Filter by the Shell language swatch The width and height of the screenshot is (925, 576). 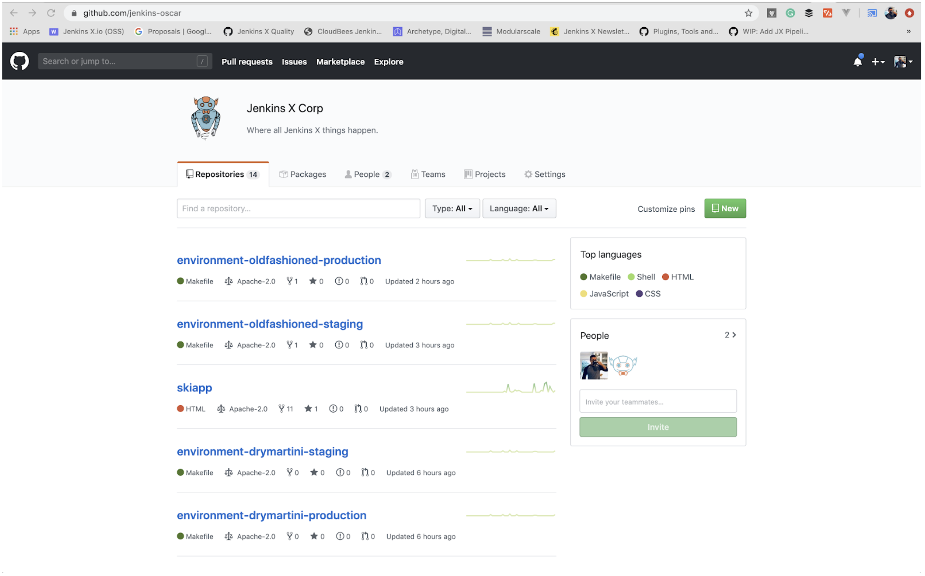coord(641,277)
